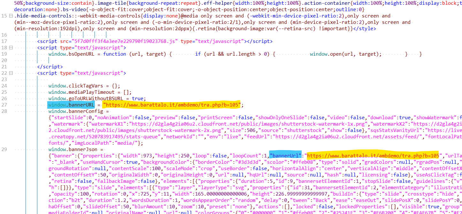This screenshot has height=214, width=462.
Task: Click the highlighted window.bannerURL on line 27
Action: tap(72, 105)
